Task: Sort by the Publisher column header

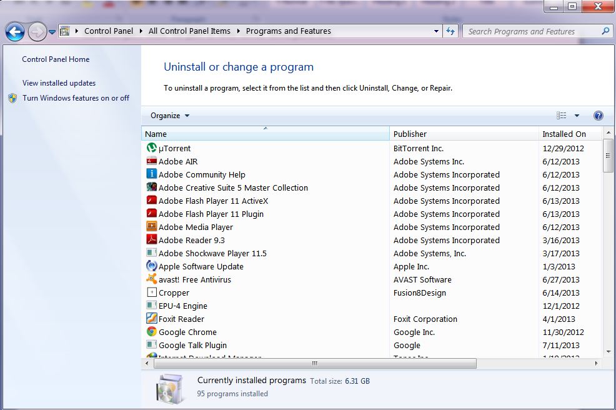Action: [464, 134]
